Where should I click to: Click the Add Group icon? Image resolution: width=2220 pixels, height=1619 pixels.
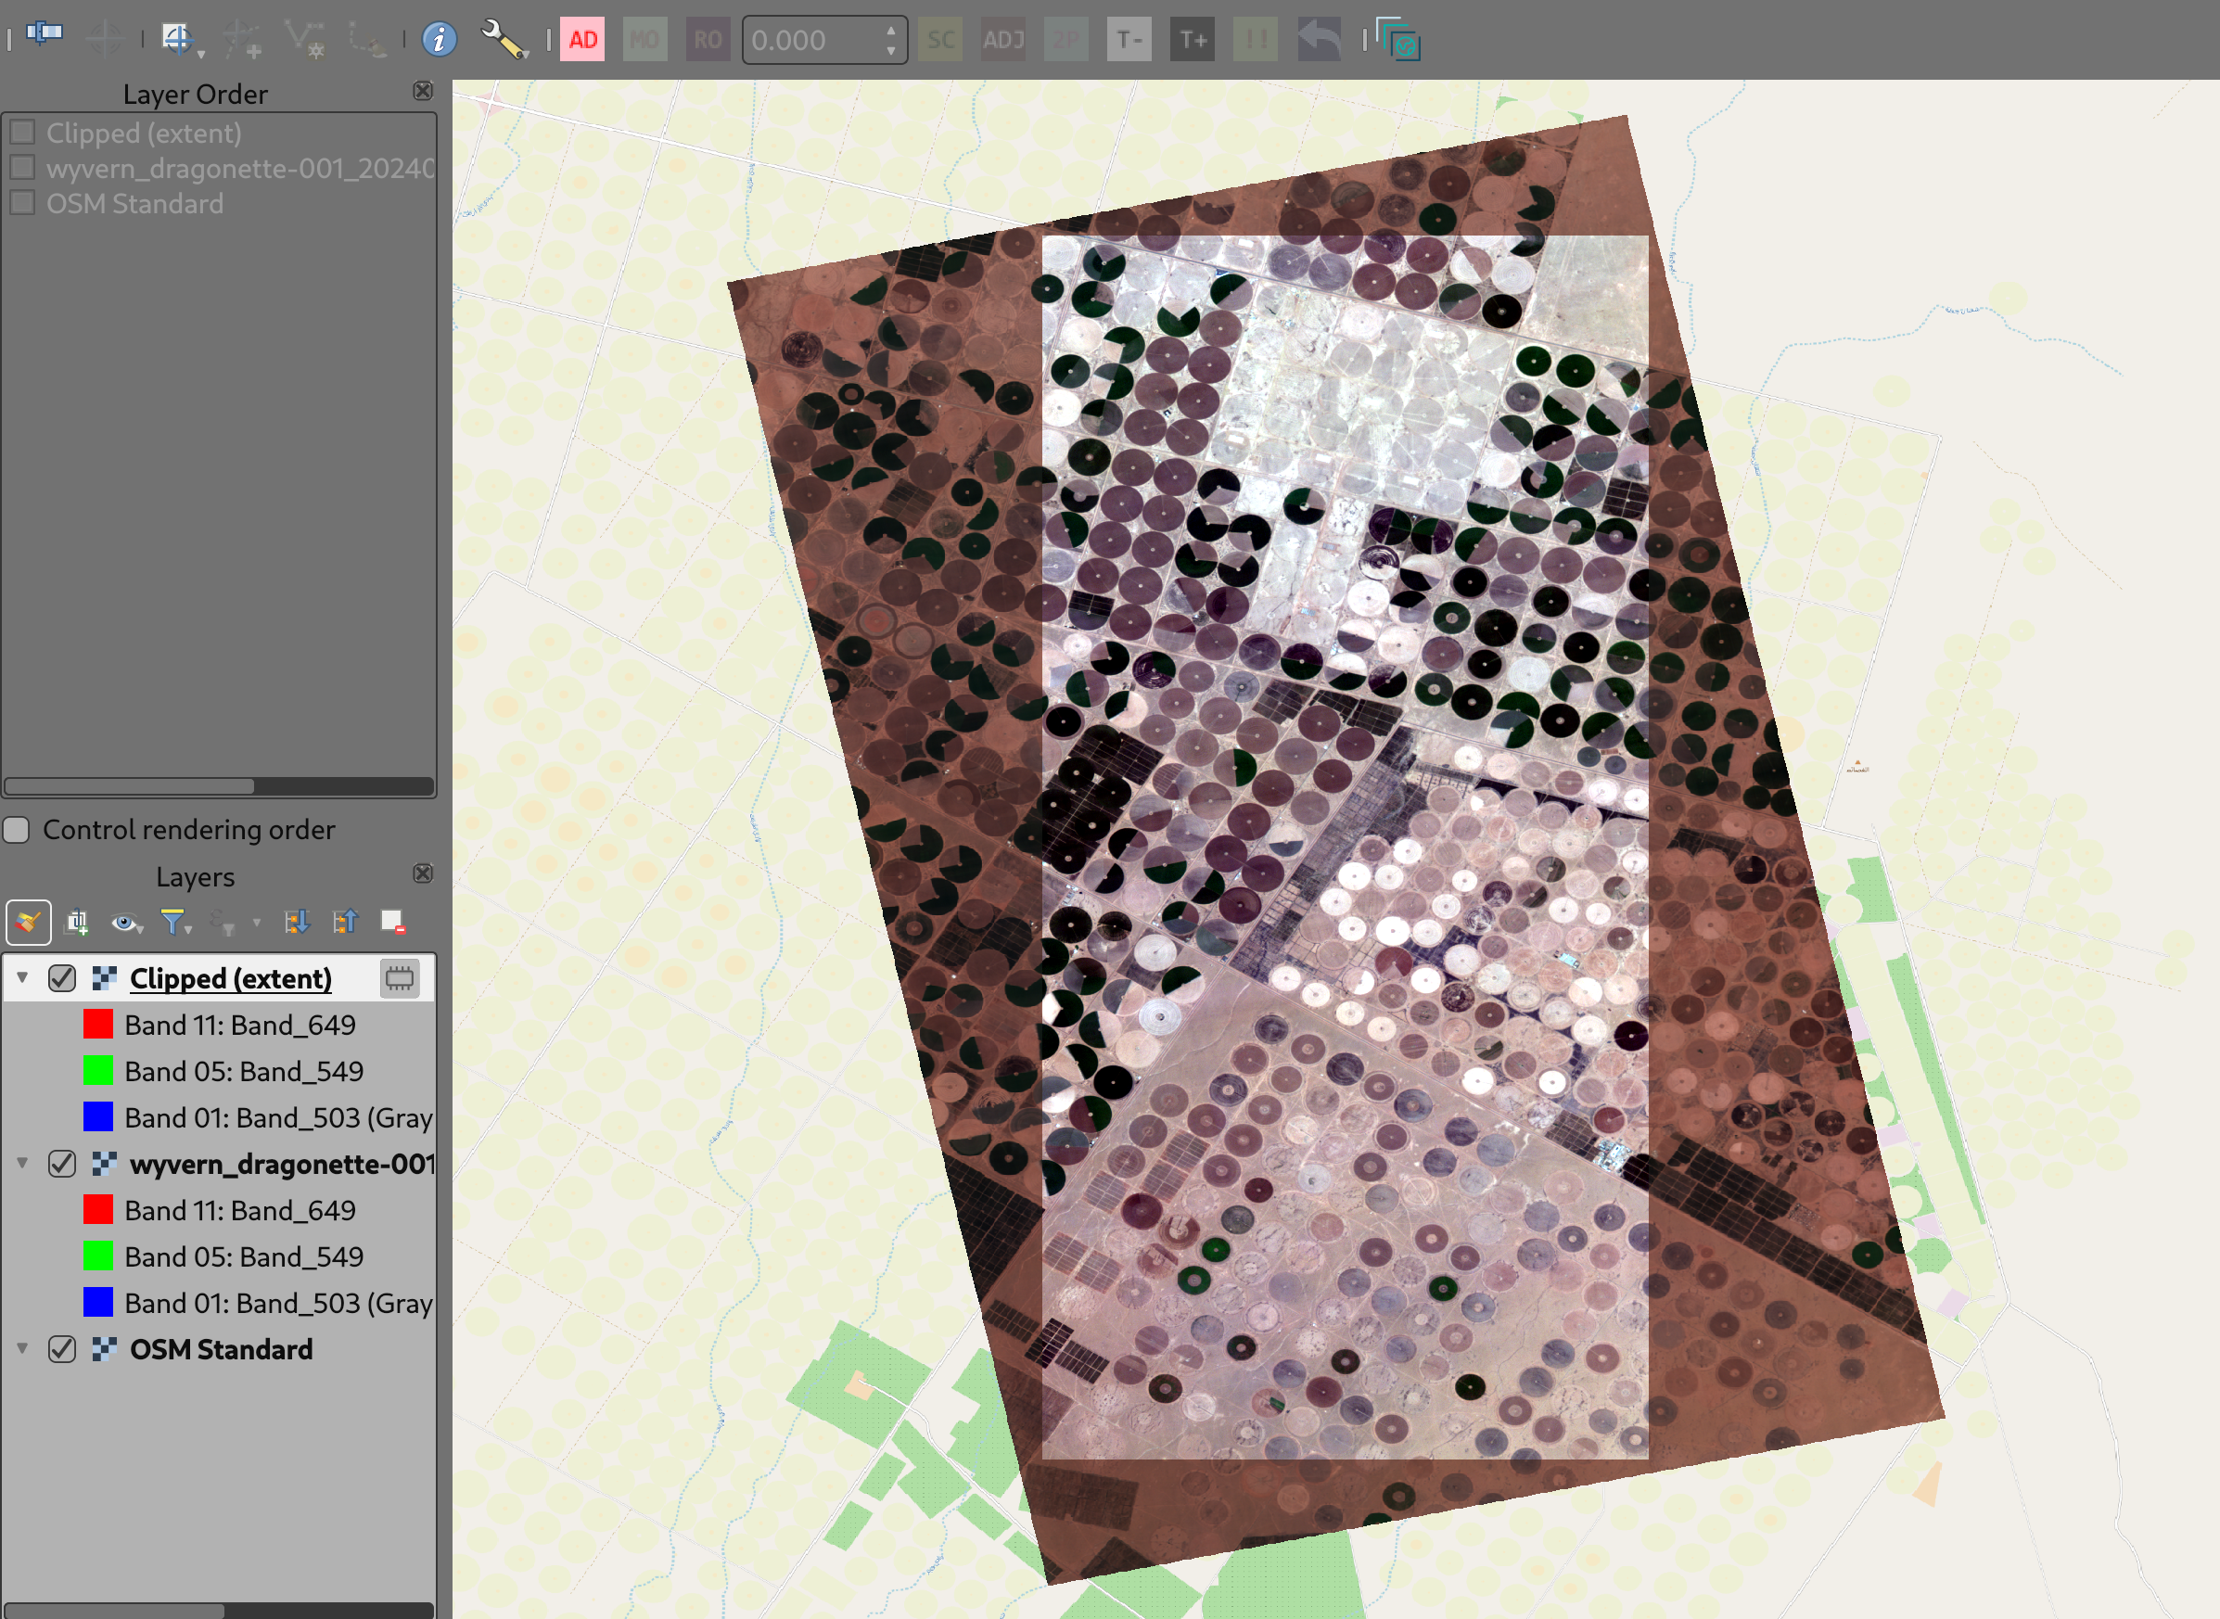(76, 923)
